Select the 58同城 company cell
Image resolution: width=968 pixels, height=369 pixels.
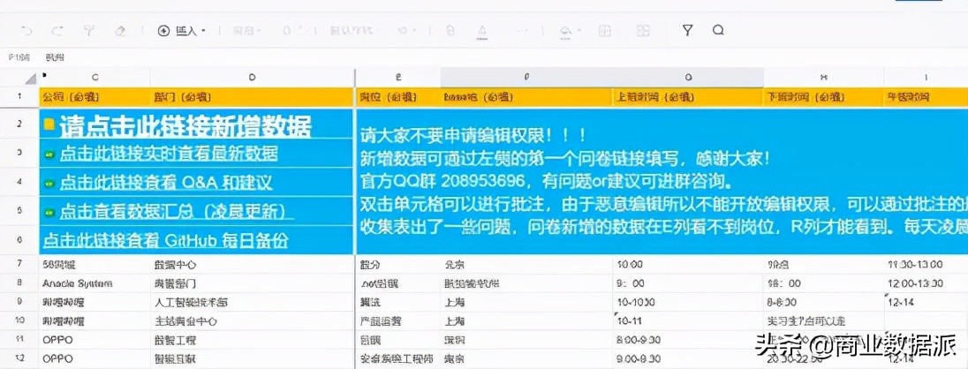click(95, 264)
